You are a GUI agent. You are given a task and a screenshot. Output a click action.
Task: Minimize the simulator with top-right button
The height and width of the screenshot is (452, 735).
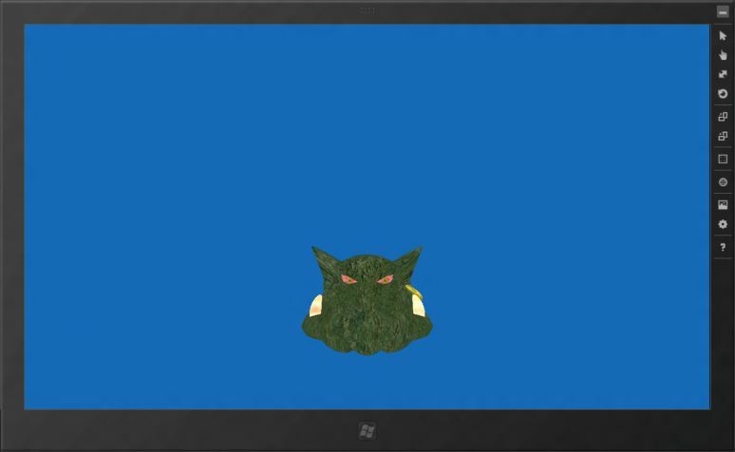click(723, 12)
